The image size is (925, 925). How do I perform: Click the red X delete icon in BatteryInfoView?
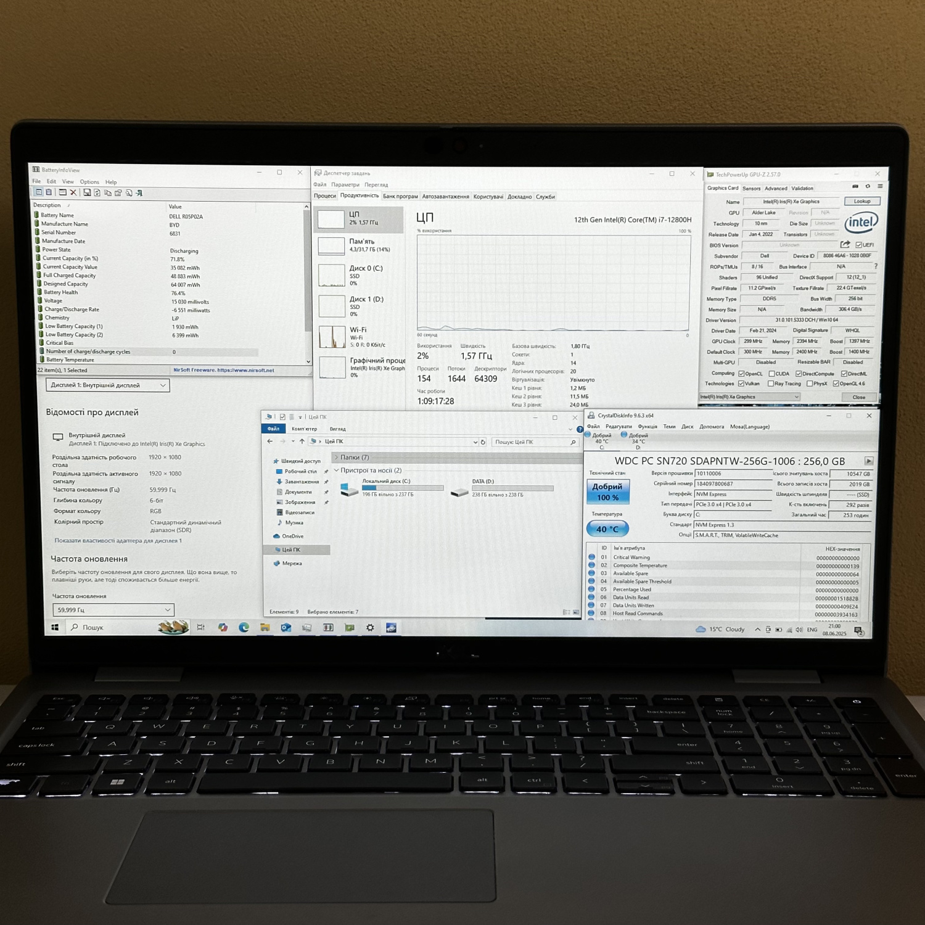tap(73, 192)
